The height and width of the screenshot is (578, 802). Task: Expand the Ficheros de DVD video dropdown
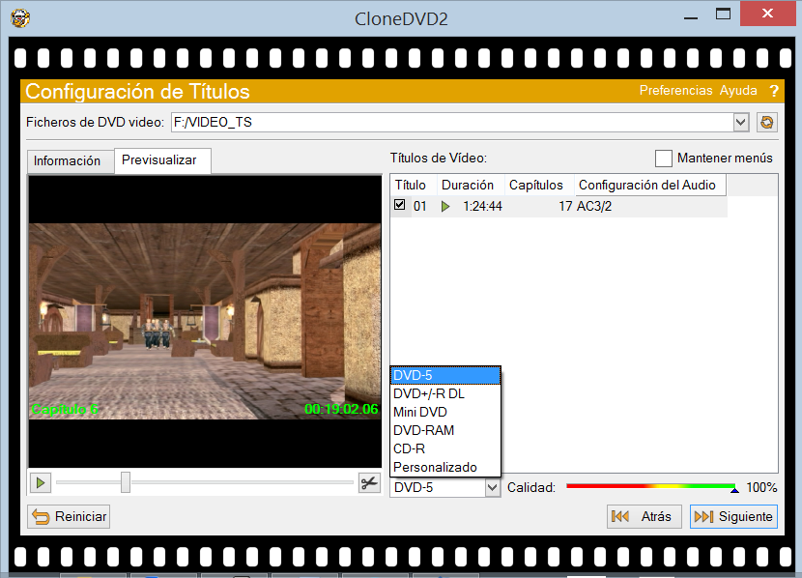click(x=740, y=122)
